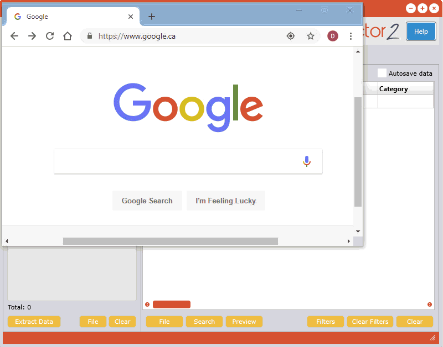The height and width of the screenshot is (347, 443).
Task: Open the browser three-dot menu
Action: 351,36
